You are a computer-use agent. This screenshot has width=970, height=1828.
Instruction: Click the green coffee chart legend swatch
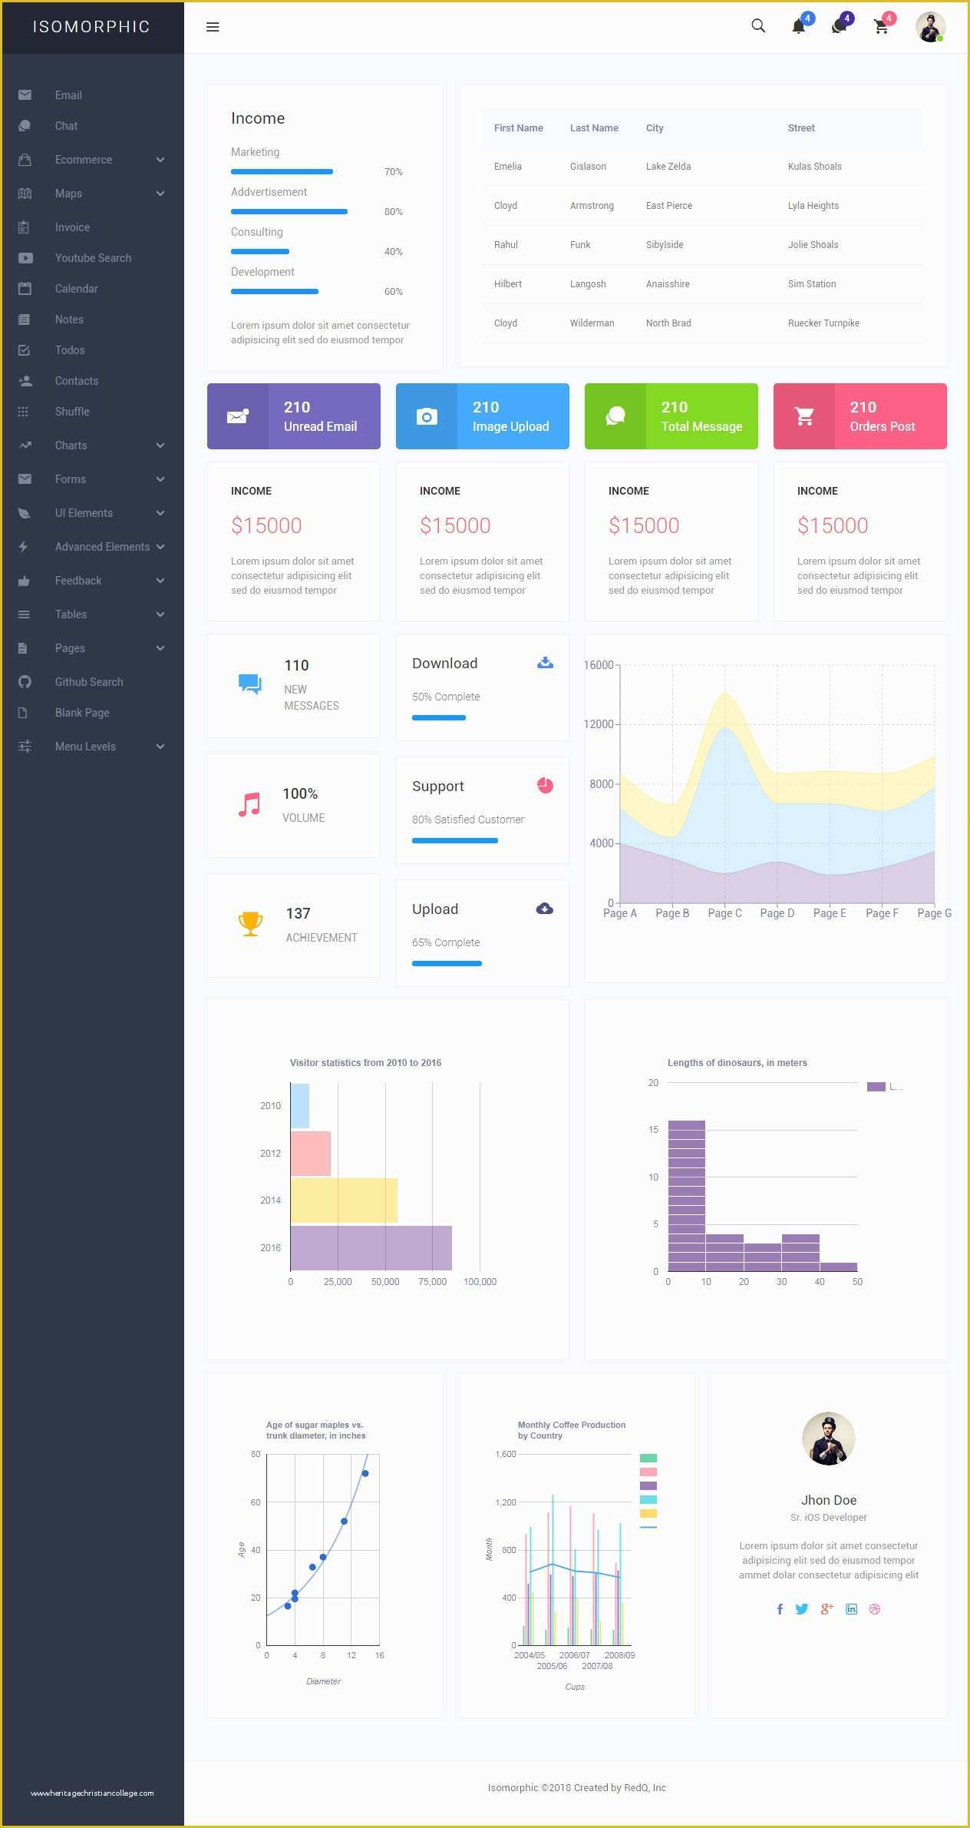(x=648, y=1459)
